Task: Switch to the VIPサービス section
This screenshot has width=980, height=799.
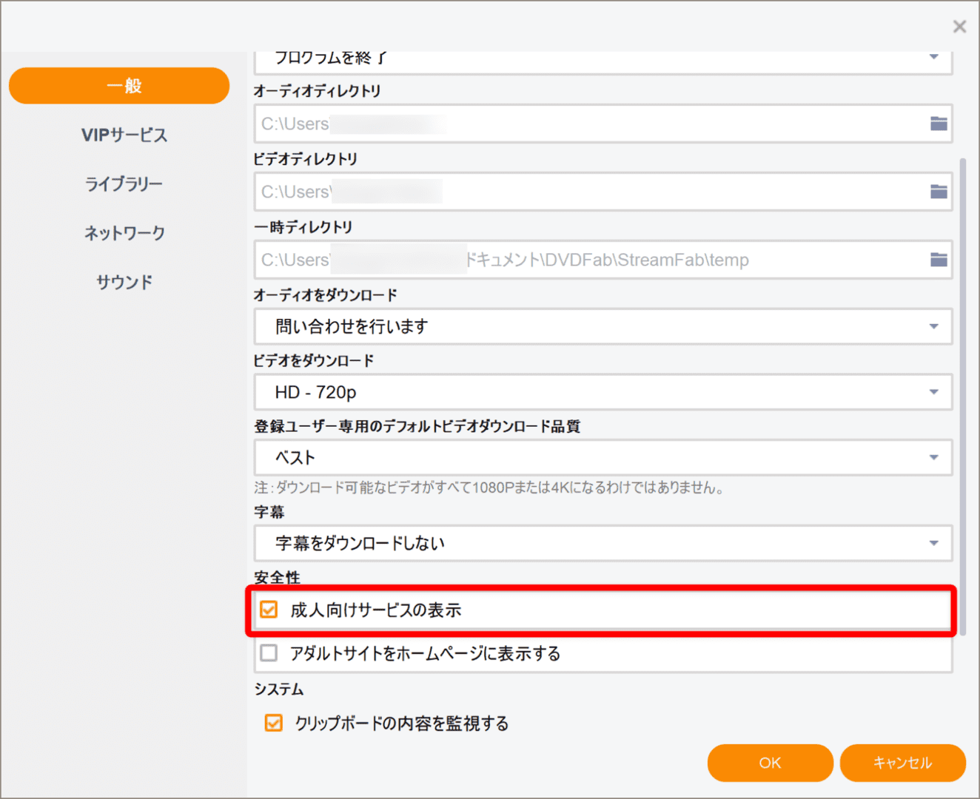Action: (124, 135)
